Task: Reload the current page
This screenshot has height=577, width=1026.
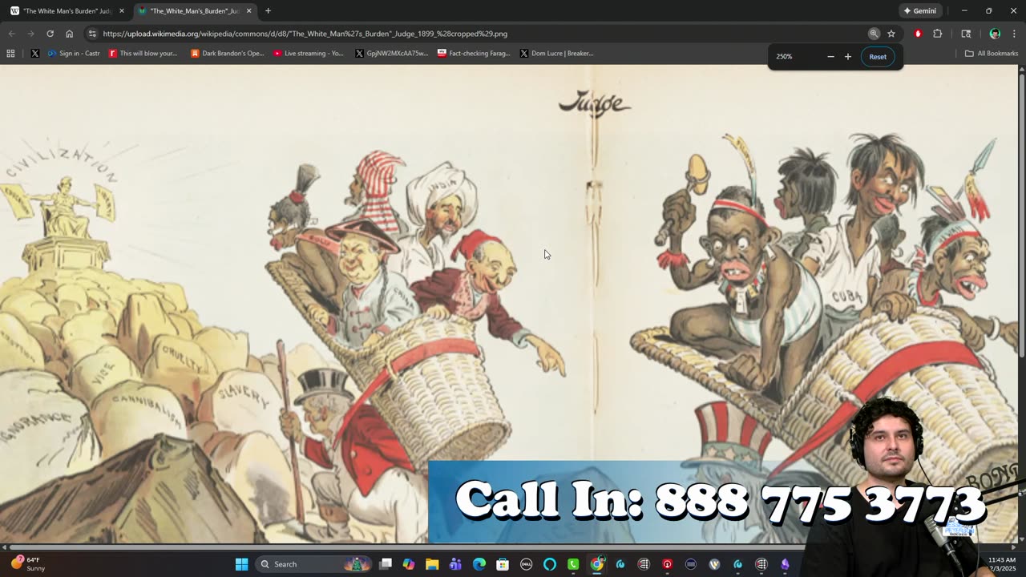Action: click(50, 34)
